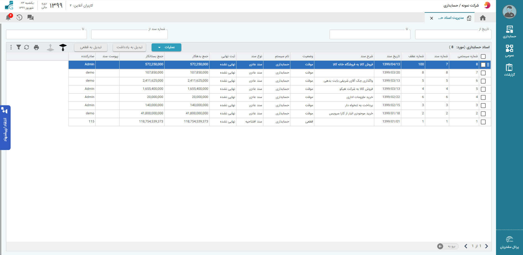Click the تبدیل به قطعی button
Image resolution: width=523 pixels, height=255 pixels.
[91, 47]
